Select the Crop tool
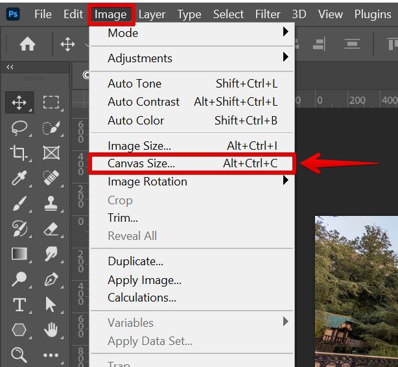This screenshot has height=367, width=398. click(19, 153)
